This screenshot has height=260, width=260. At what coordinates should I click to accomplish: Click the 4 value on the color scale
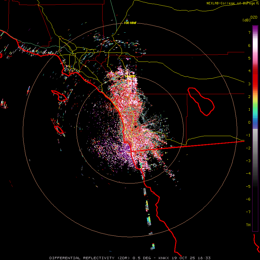tap(249, 71)
